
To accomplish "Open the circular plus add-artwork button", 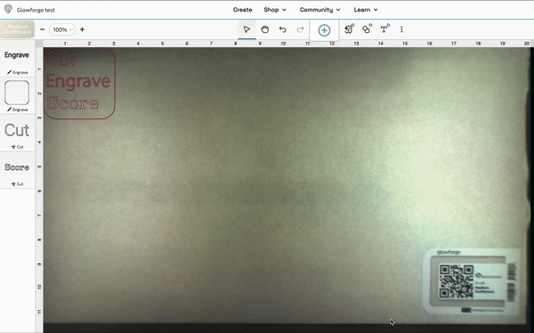I will coord(324,30).
